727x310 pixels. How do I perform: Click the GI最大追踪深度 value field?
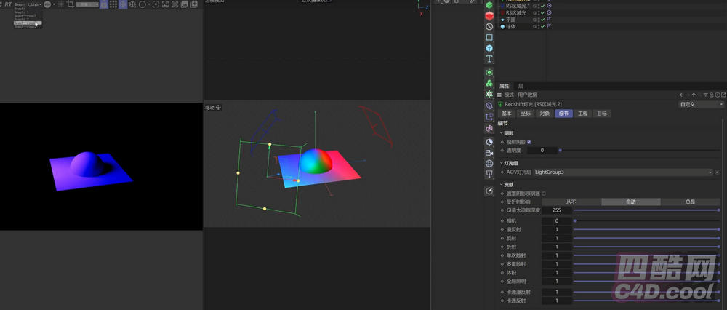click(x=556, y=210)
